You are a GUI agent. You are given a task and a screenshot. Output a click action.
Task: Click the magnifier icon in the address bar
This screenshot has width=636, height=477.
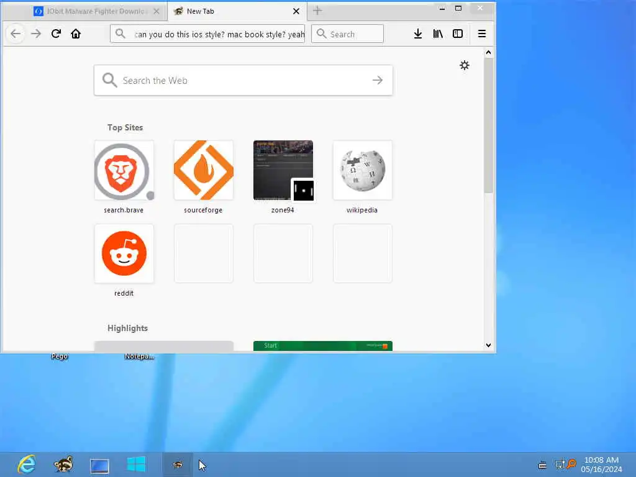[120, 34]
